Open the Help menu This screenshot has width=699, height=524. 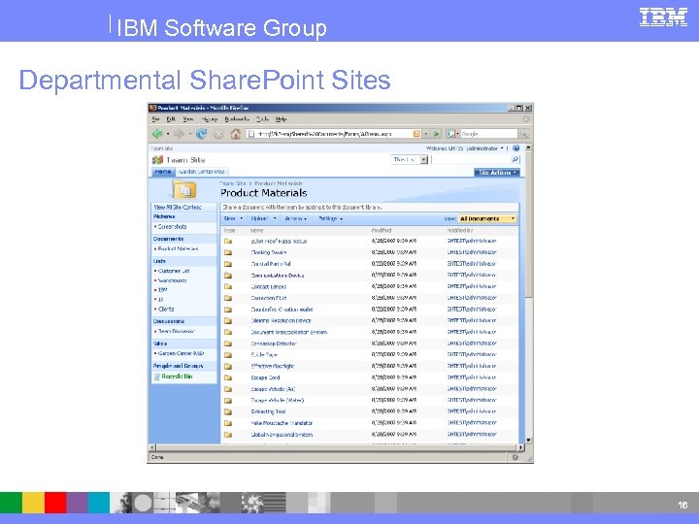281,119
